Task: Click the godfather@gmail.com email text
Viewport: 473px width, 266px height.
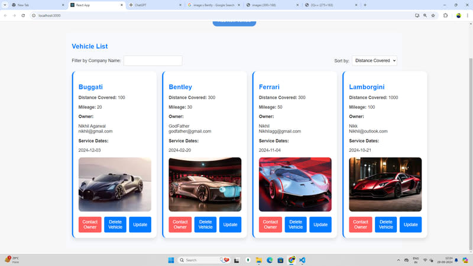Action: coord(190,131)
